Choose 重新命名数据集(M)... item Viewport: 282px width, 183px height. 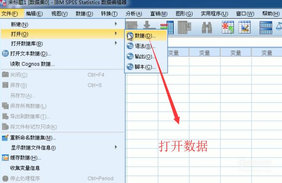point(62,138)
